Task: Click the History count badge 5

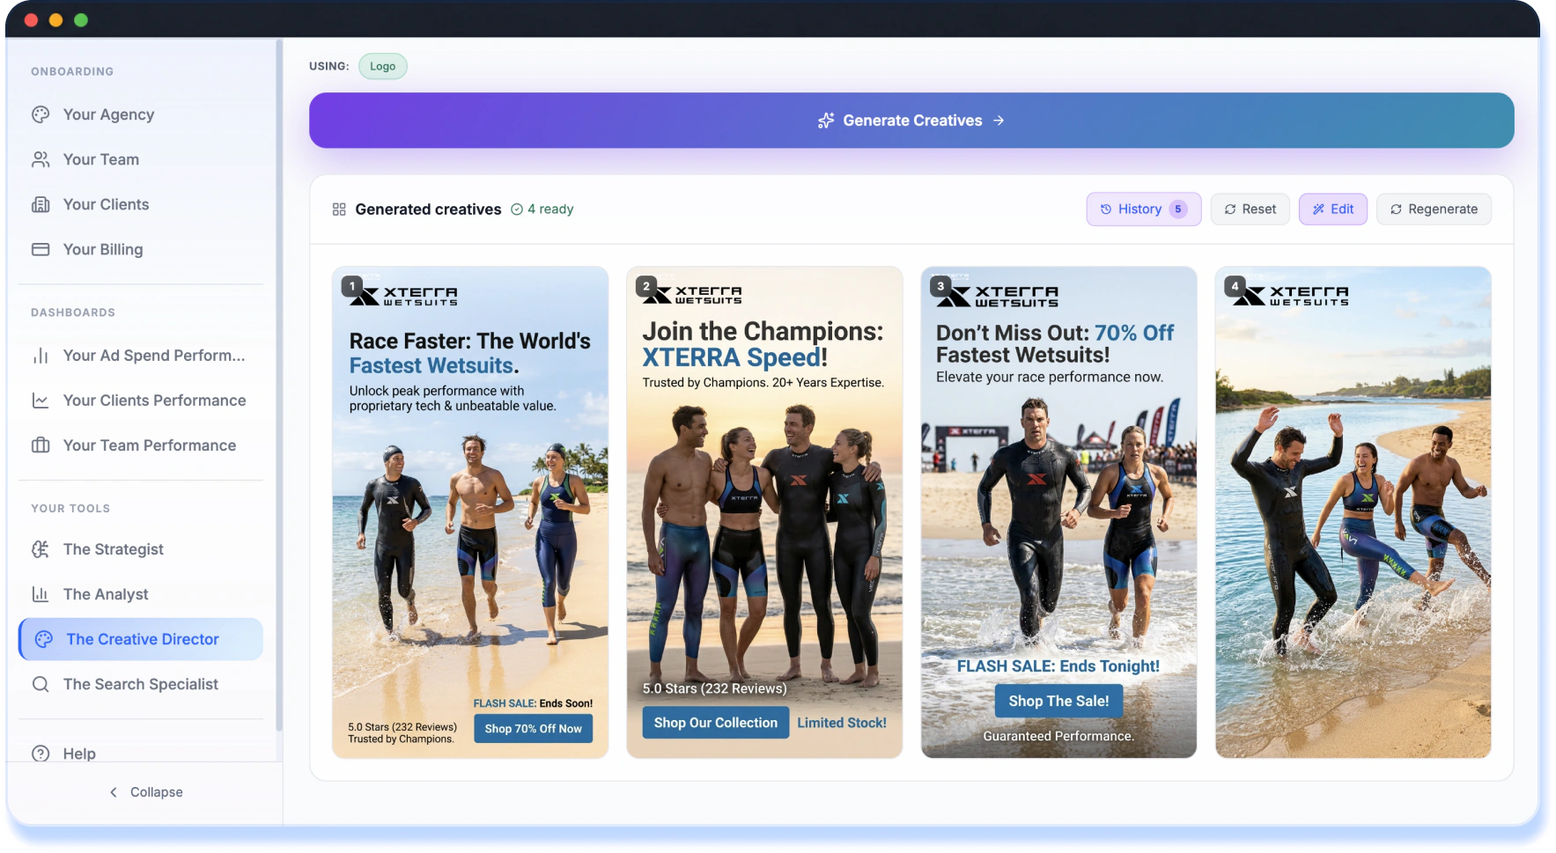Action: pyautogui.click(x=1178, y=210)
